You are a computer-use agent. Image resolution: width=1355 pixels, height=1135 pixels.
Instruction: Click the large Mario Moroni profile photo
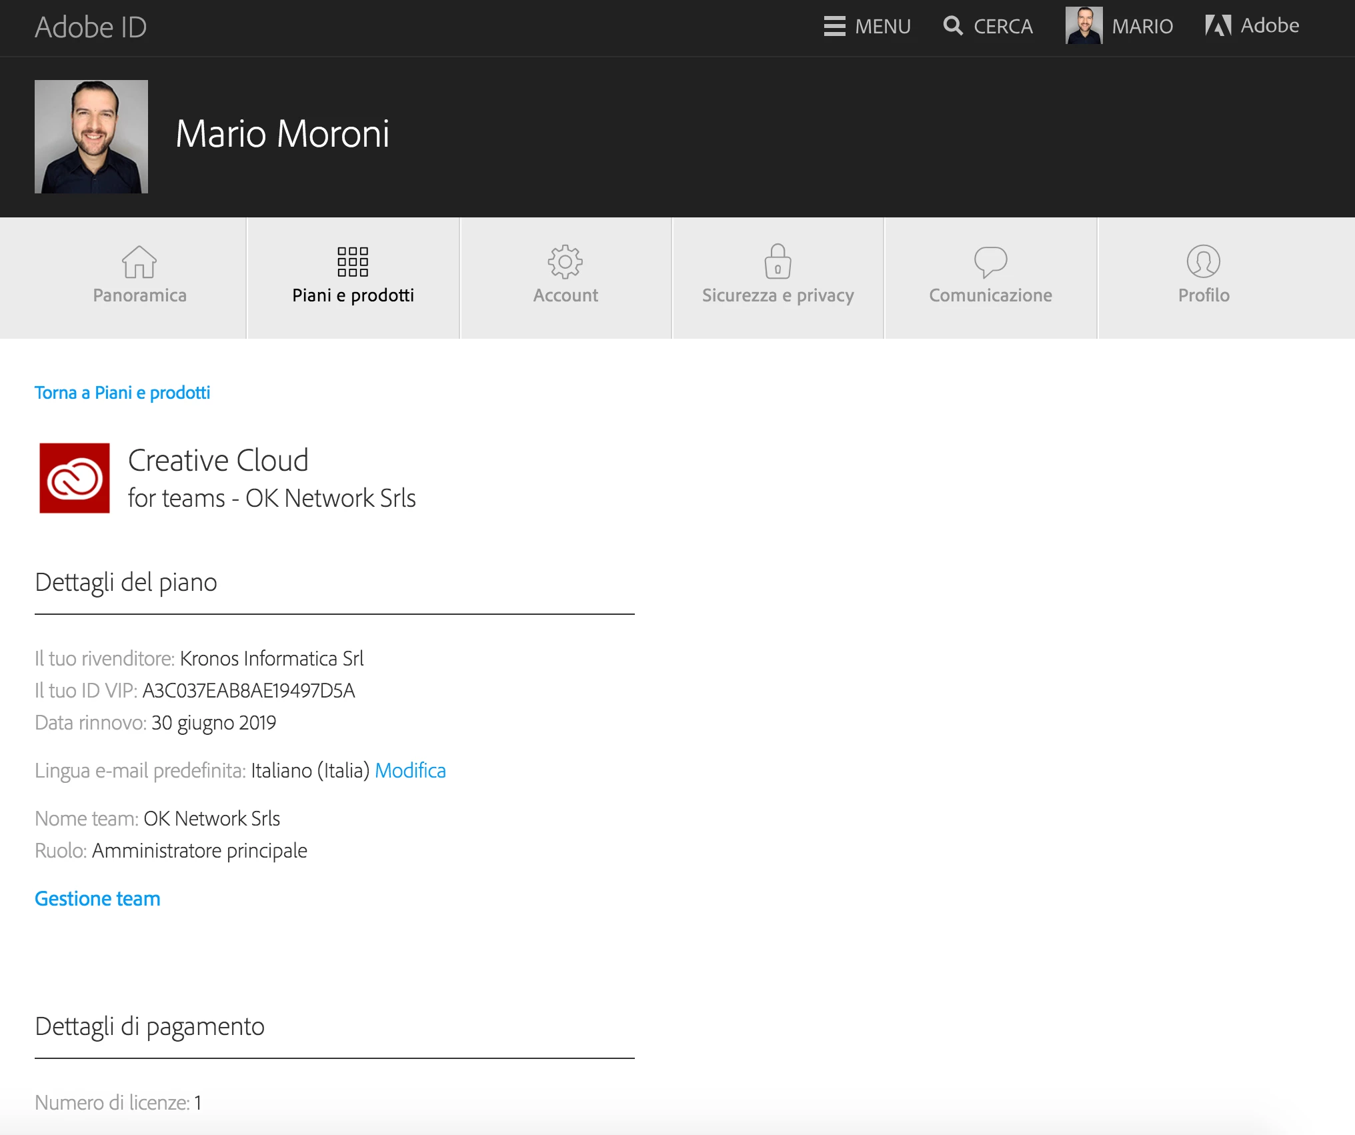(x=91, y=137)
